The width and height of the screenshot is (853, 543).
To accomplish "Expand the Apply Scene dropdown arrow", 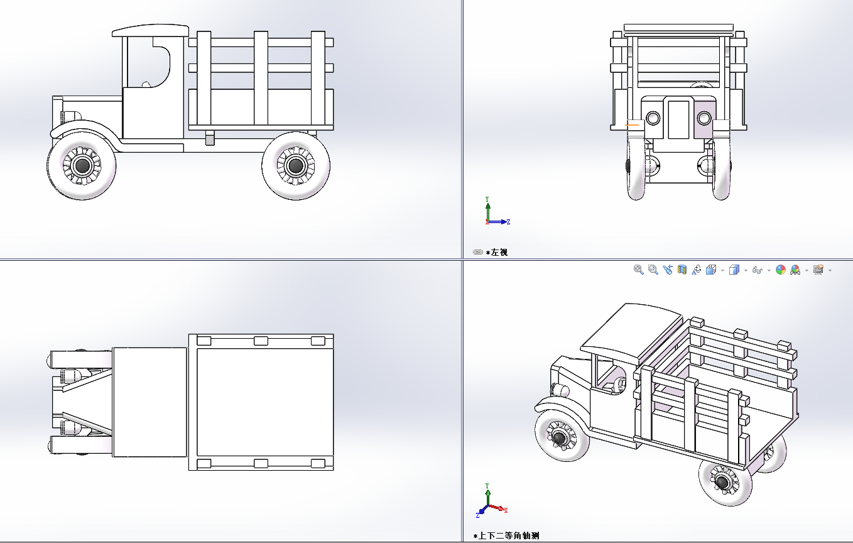I will tap(807, 270).
